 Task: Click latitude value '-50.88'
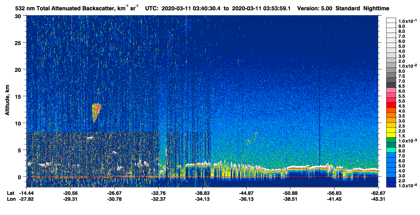click(x=290, y=193)
